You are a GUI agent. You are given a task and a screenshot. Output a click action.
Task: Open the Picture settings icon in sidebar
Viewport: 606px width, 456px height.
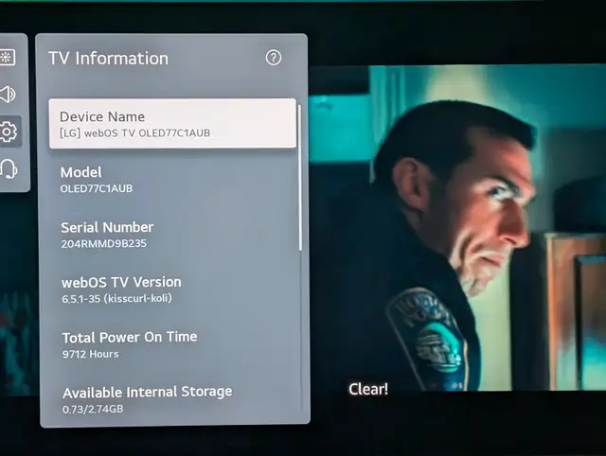point(7,58)
